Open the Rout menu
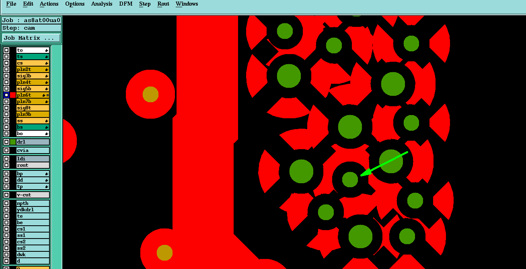Viewport: 526px width, 269px height. point(163,4)
